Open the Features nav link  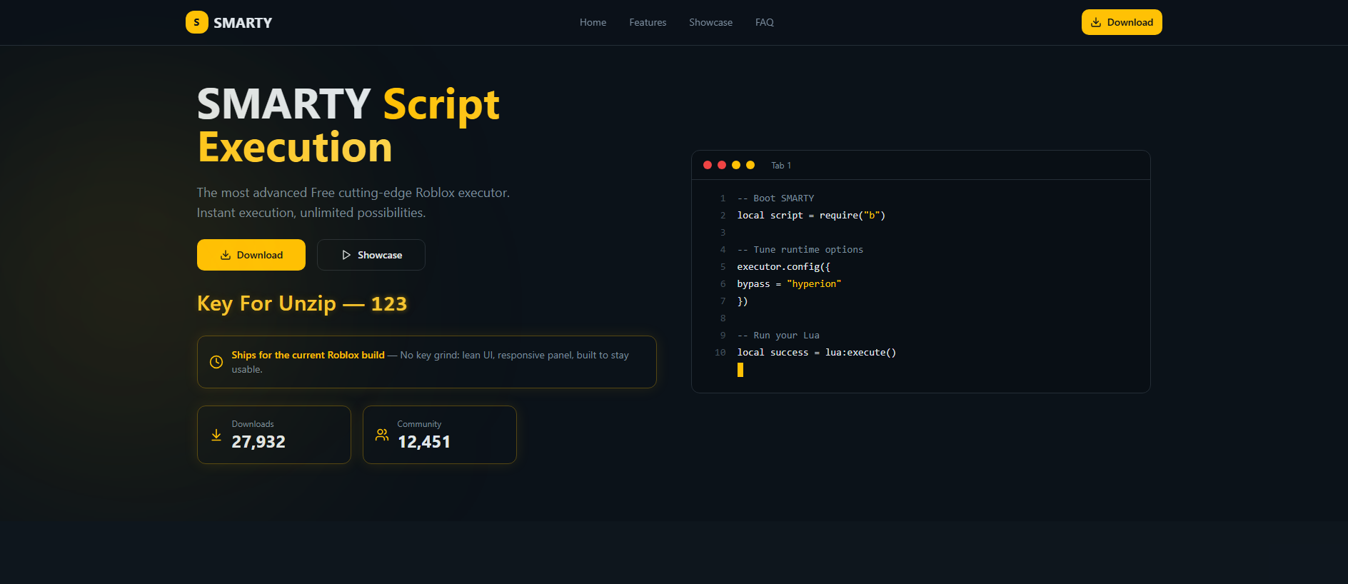(x=648, y=22)
